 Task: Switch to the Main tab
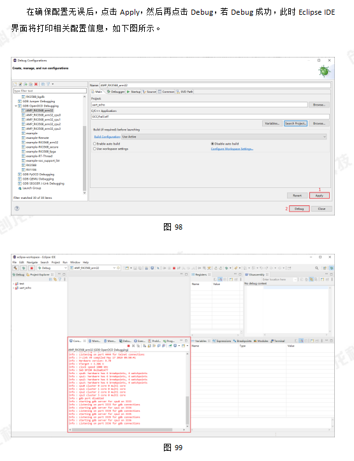point(96,91)
